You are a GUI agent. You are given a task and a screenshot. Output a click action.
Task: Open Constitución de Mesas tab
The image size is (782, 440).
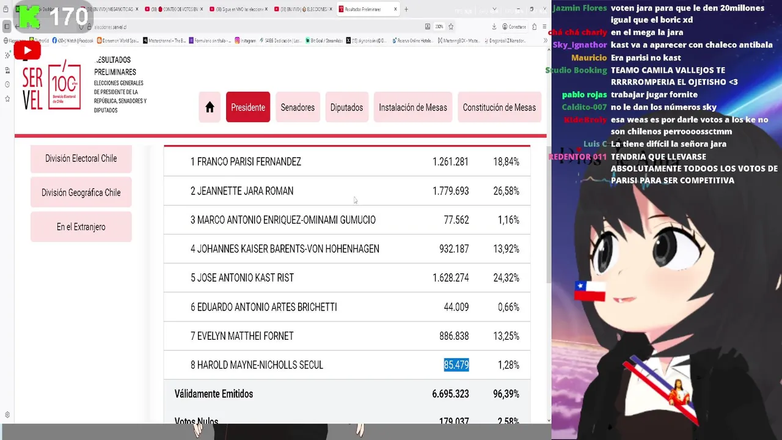pos(499,108)
